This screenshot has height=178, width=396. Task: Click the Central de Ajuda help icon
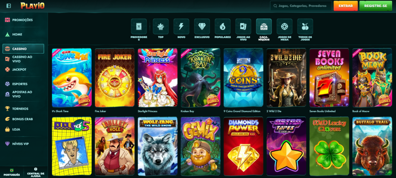[36, 169]
